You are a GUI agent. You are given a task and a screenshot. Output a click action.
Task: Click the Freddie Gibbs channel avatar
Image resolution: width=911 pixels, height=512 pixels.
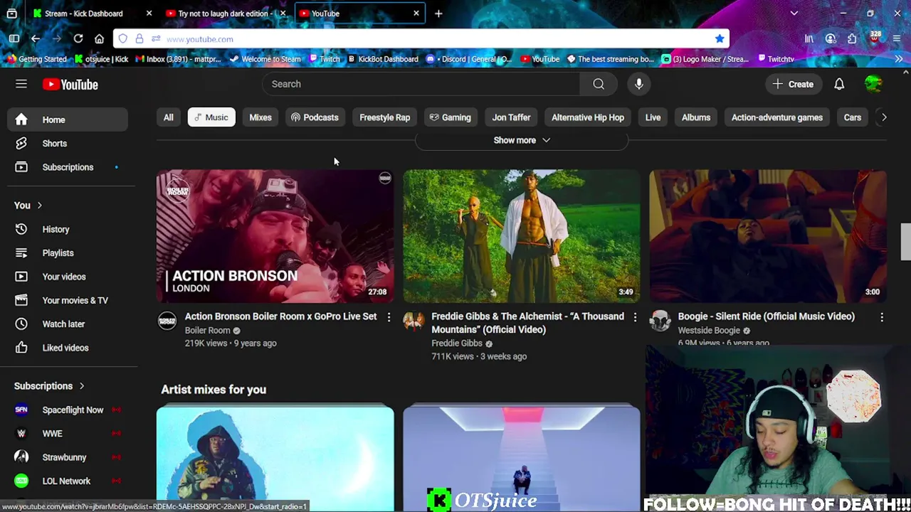tap(414, 321)
